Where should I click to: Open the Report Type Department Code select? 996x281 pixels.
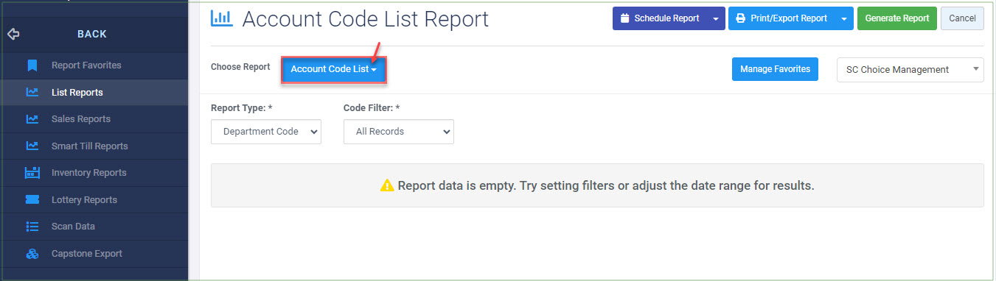tap(266, 132)
